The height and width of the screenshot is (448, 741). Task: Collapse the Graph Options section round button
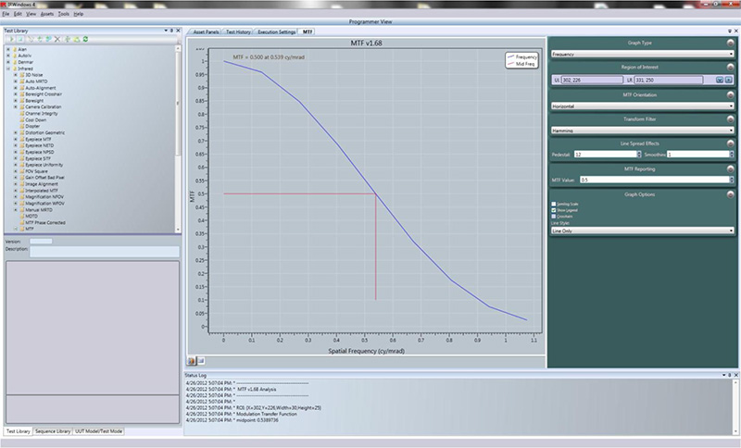pyautogui.click(x=732, y=194)
